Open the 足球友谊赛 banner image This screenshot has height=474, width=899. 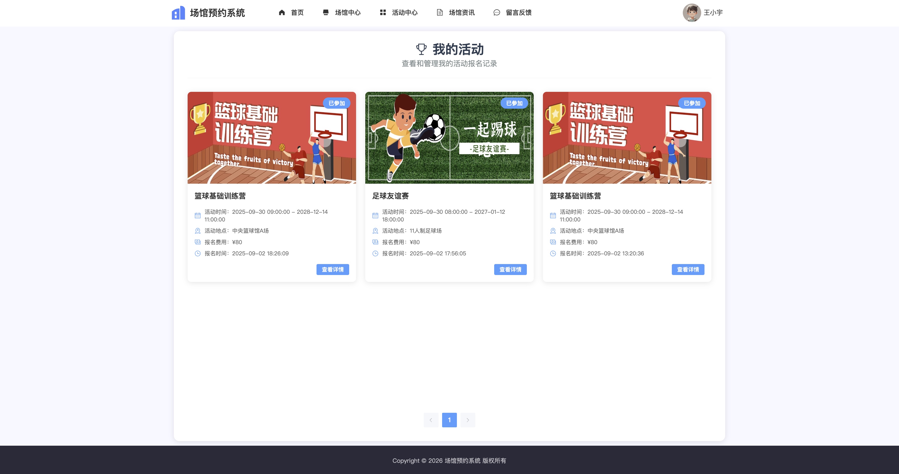[x=449, y=138]
